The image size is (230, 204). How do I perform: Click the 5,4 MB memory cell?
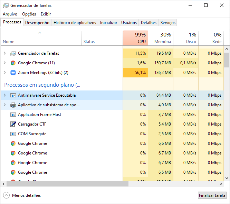(161, 124)
